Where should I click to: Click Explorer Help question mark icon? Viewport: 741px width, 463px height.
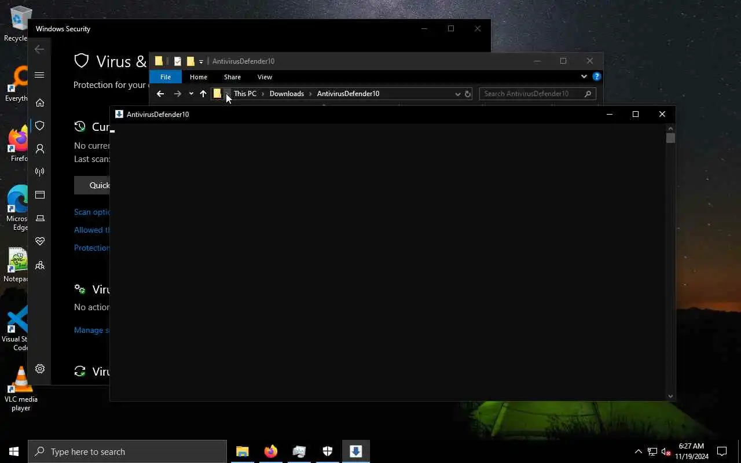[x=597, y=76]
